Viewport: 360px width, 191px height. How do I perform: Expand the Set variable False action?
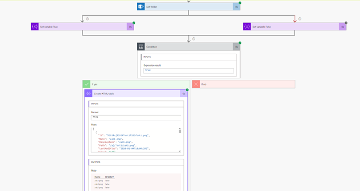(x=295, y=27)
